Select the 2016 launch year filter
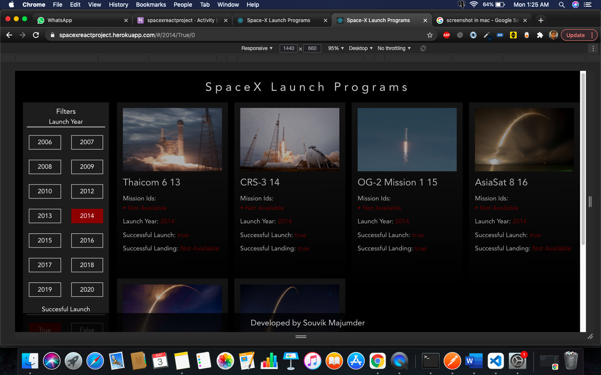The width and height of the screenshot is (601, 375). point(87,240)
